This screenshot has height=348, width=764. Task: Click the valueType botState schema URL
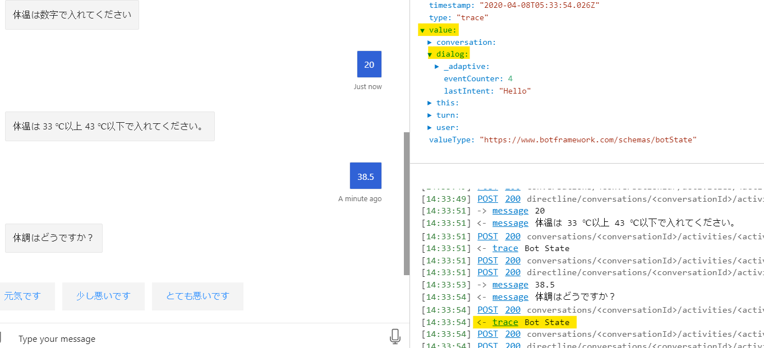(588, 140)
